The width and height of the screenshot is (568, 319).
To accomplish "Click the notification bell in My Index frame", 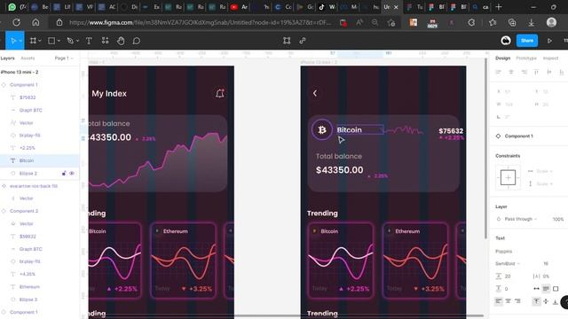I will (220, 93).
